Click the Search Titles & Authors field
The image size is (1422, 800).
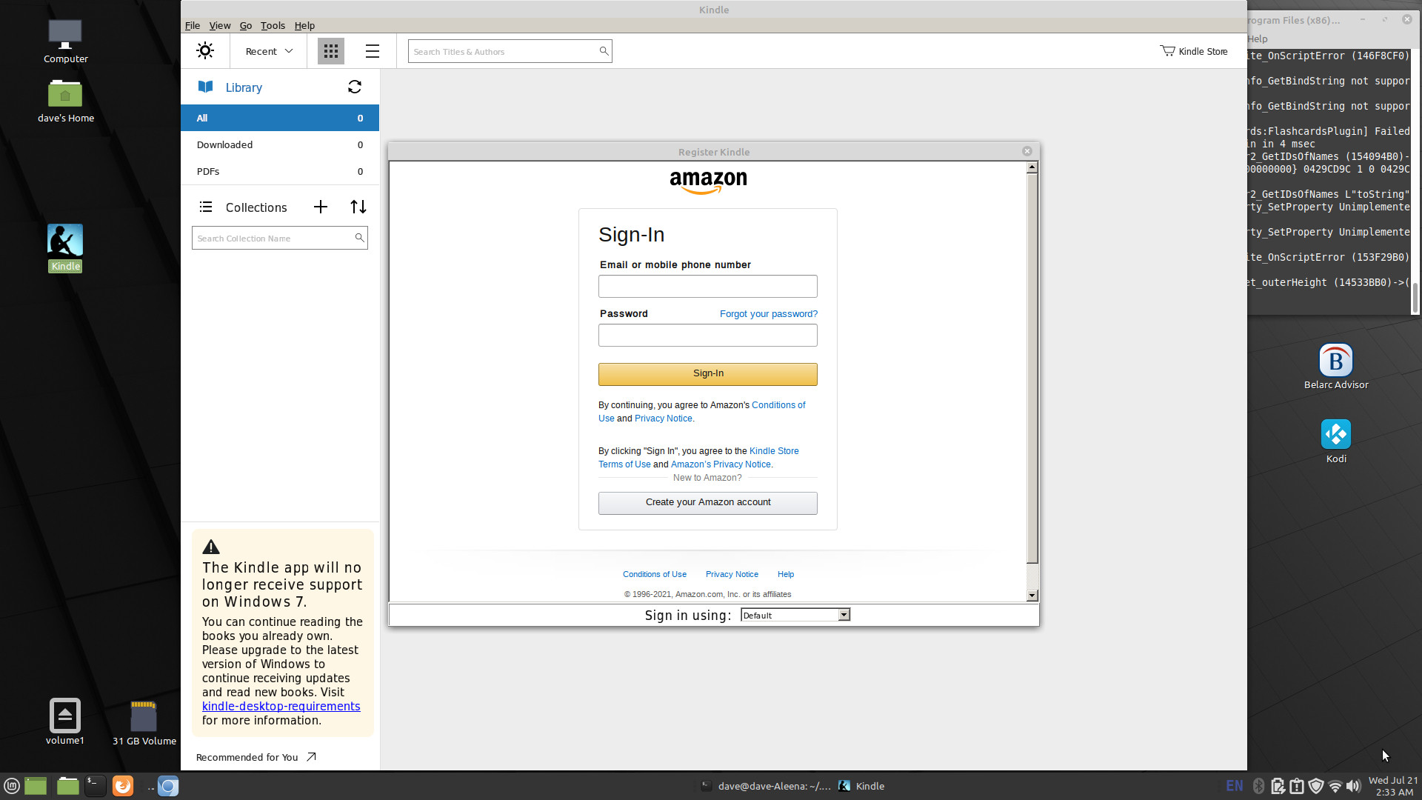coord(510,51)
